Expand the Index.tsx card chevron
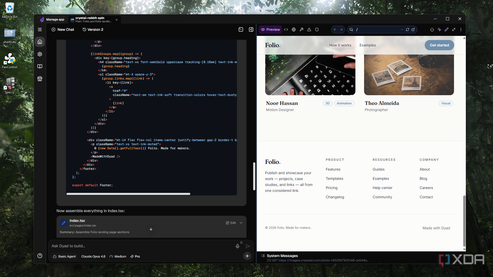The image size is (493, 277). (x=241, y=223)
